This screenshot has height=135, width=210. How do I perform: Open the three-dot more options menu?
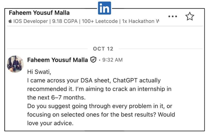pyautogui.click(x=173, y=16)
